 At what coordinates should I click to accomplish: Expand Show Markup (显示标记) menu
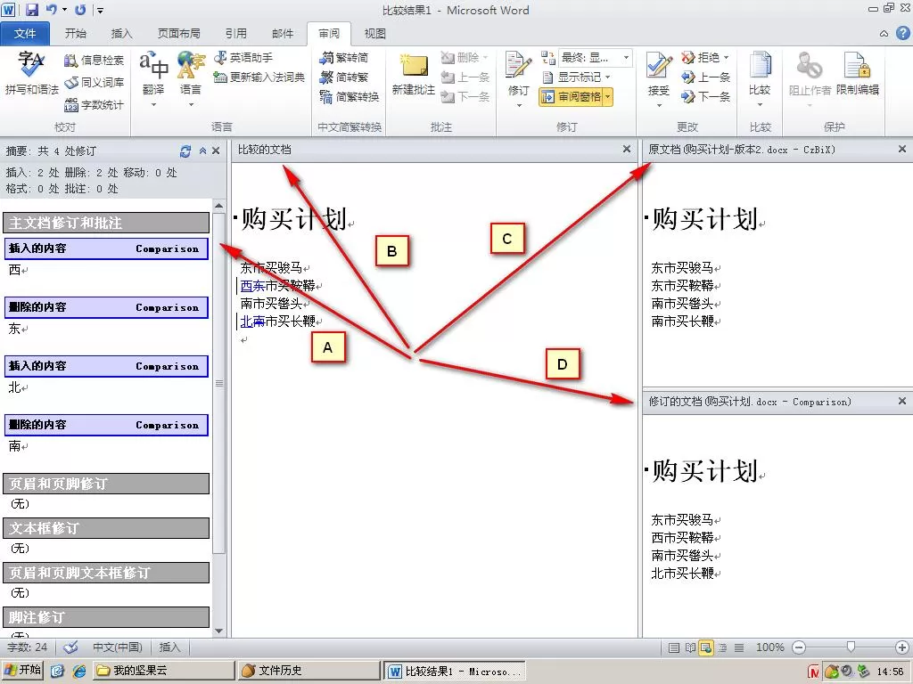point(577,77)
